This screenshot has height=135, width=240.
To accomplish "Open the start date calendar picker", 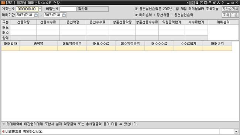I will point(36,15).
